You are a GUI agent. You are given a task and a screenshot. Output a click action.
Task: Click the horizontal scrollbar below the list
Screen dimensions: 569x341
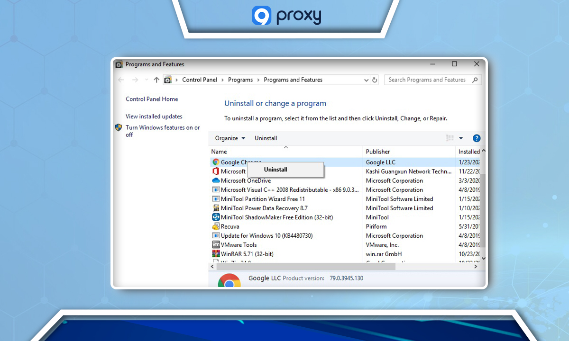point(303,266)
